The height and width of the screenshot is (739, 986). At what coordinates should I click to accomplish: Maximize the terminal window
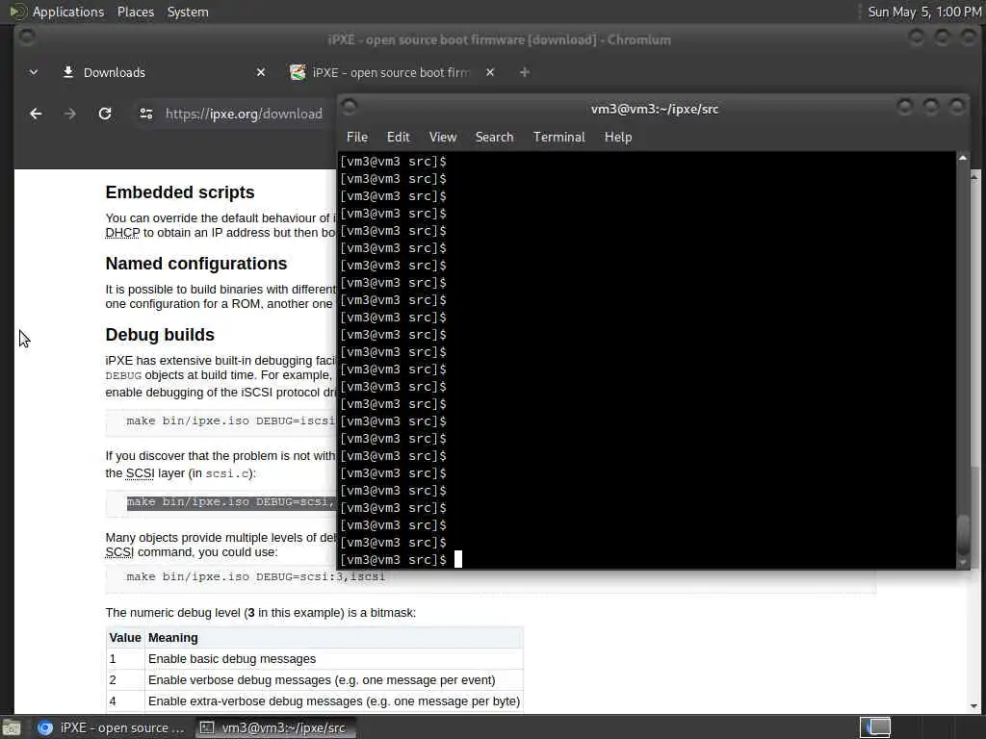(x=931, y=107)
